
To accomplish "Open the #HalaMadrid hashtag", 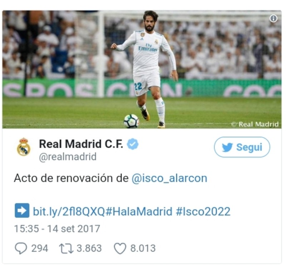I will 139,211.
